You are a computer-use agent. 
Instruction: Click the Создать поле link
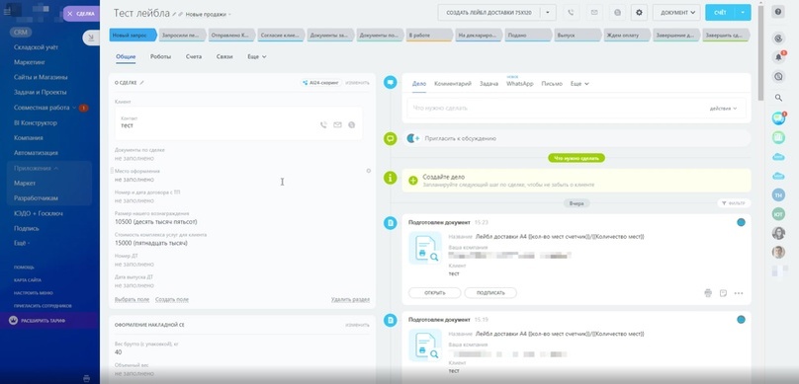[172, 299]
